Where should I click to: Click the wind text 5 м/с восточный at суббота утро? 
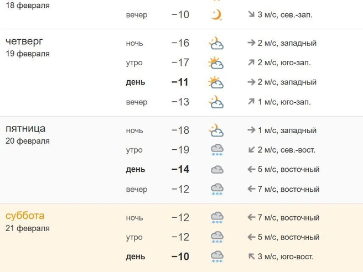(288, 237)
